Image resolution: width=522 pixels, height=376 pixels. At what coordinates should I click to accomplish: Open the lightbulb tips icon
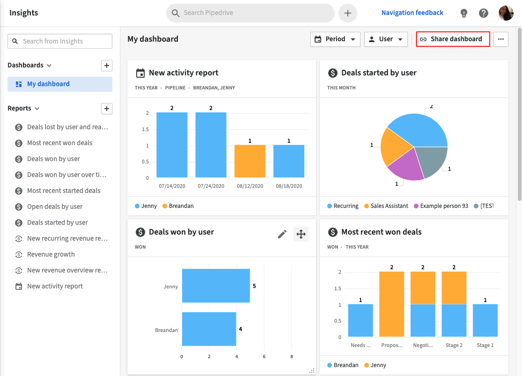point(463,13)
